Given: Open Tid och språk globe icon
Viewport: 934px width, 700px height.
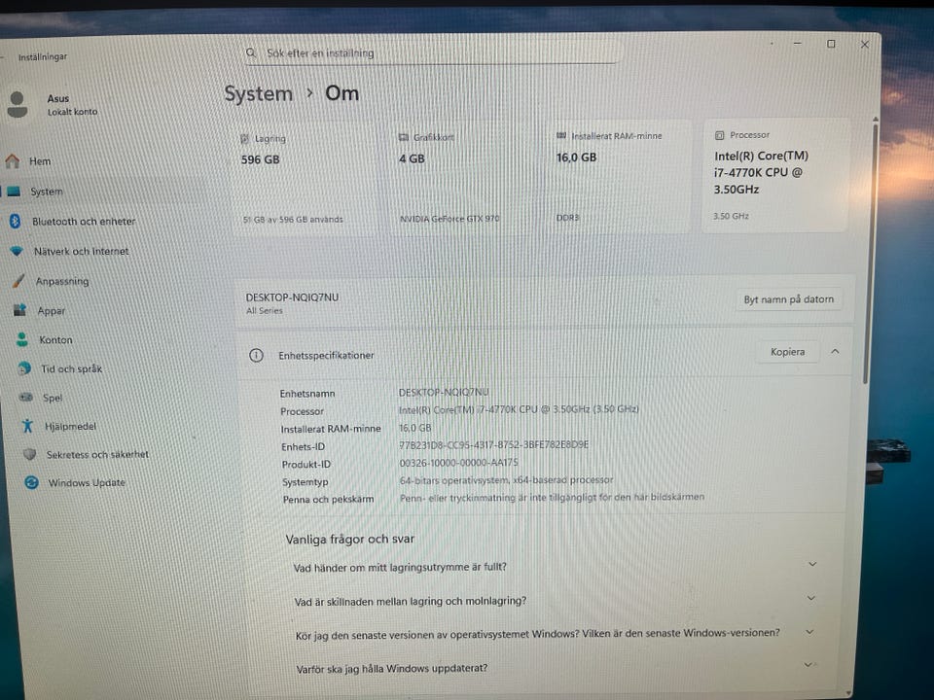Looking at the screenshot, I should (x=24, y=367).
